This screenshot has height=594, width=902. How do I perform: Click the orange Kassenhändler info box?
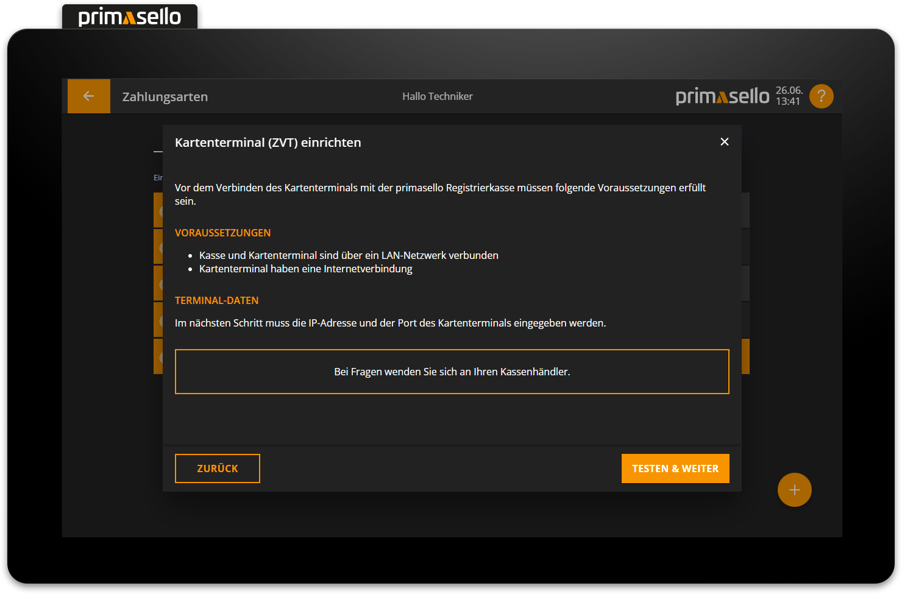[452, 371]
